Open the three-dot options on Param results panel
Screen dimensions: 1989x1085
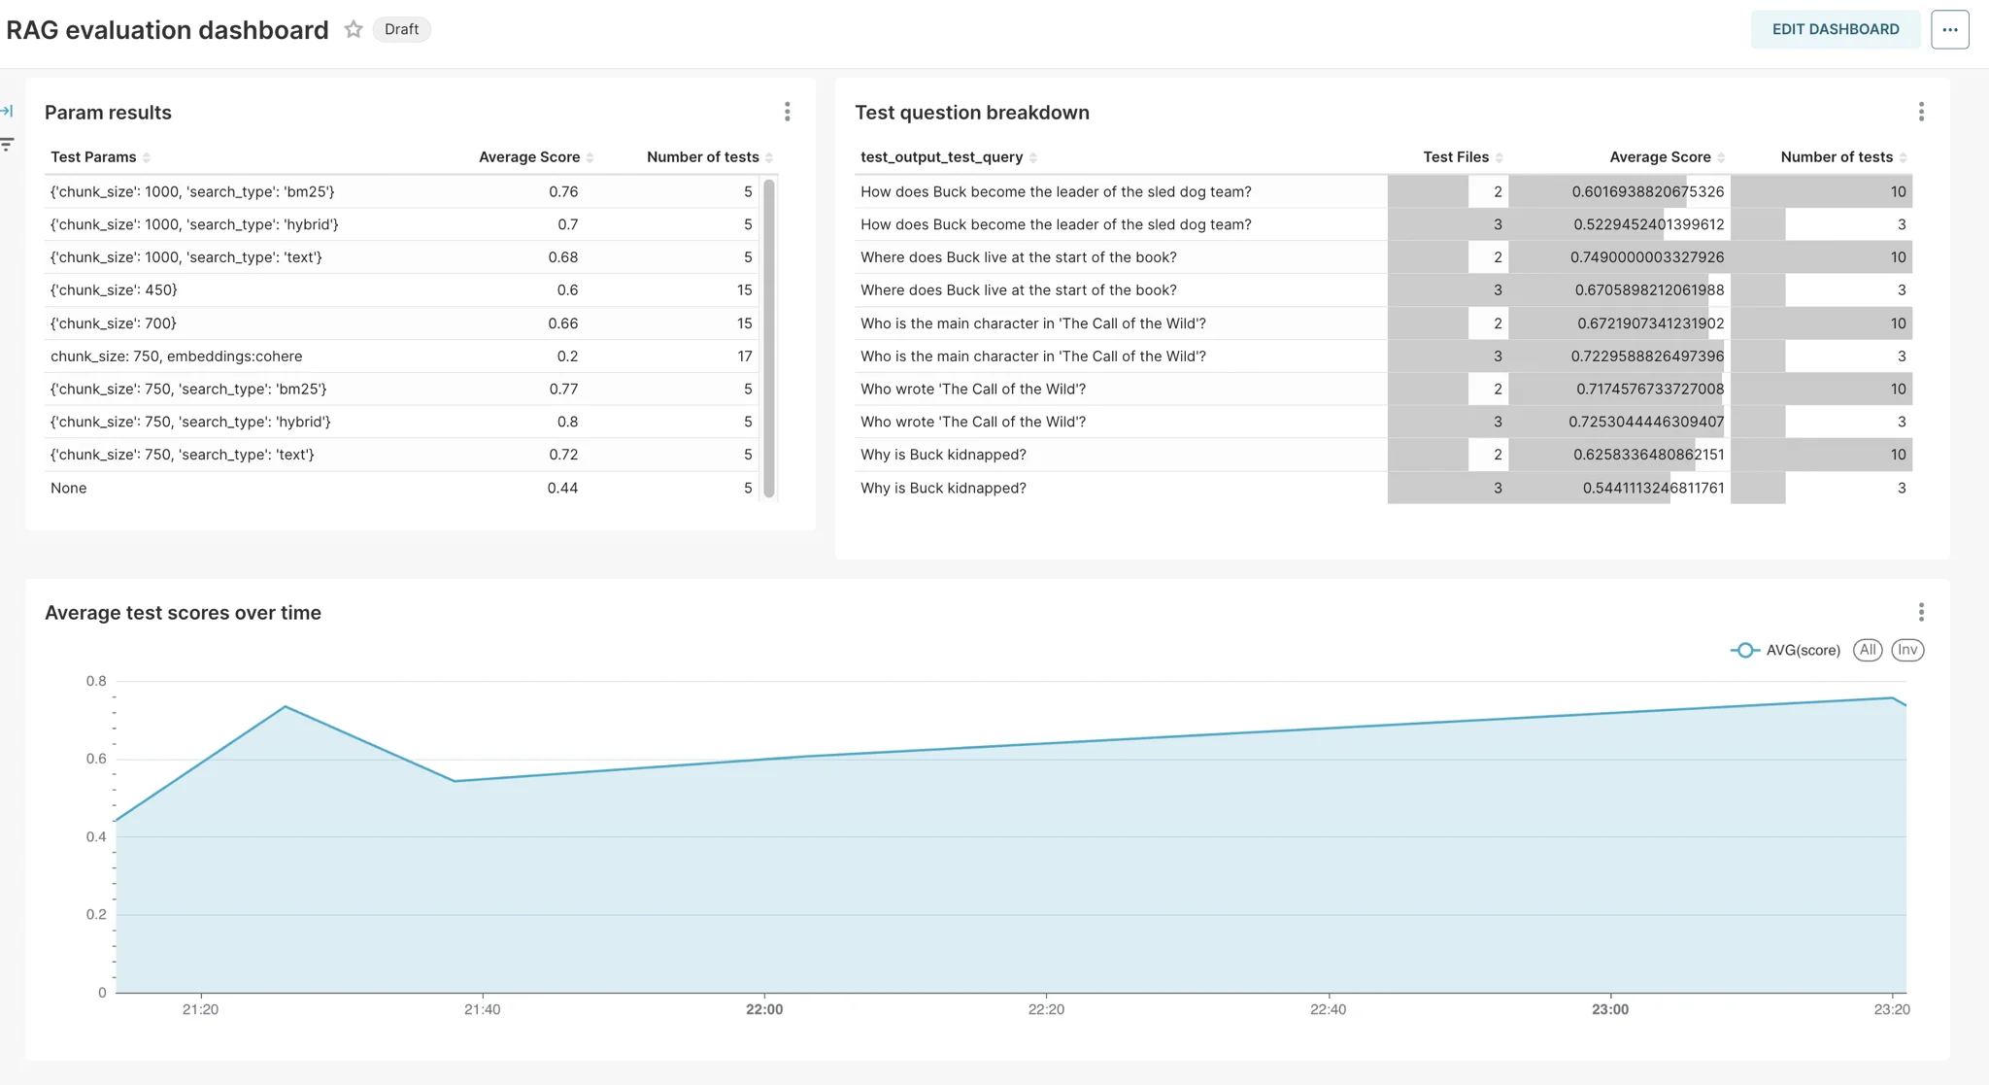[788, 112]
